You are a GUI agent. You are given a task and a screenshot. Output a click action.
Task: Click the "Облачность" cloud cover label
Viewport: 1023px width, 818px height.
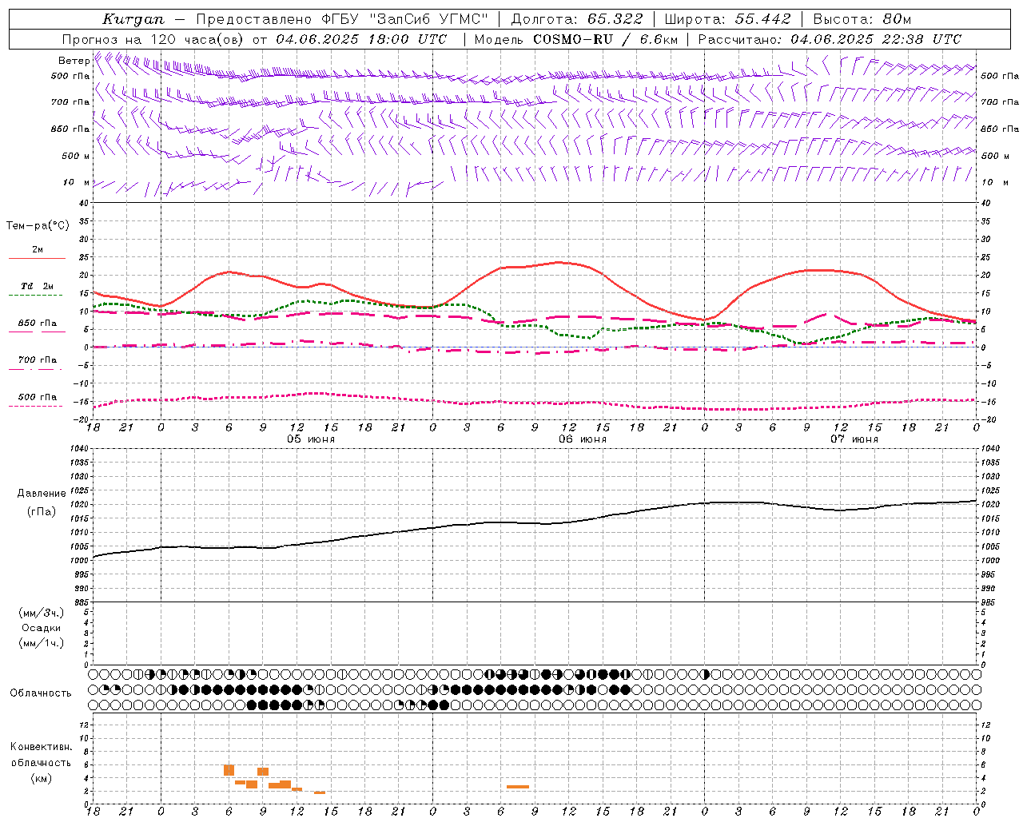pyautogui.click(x=41, y=693)
